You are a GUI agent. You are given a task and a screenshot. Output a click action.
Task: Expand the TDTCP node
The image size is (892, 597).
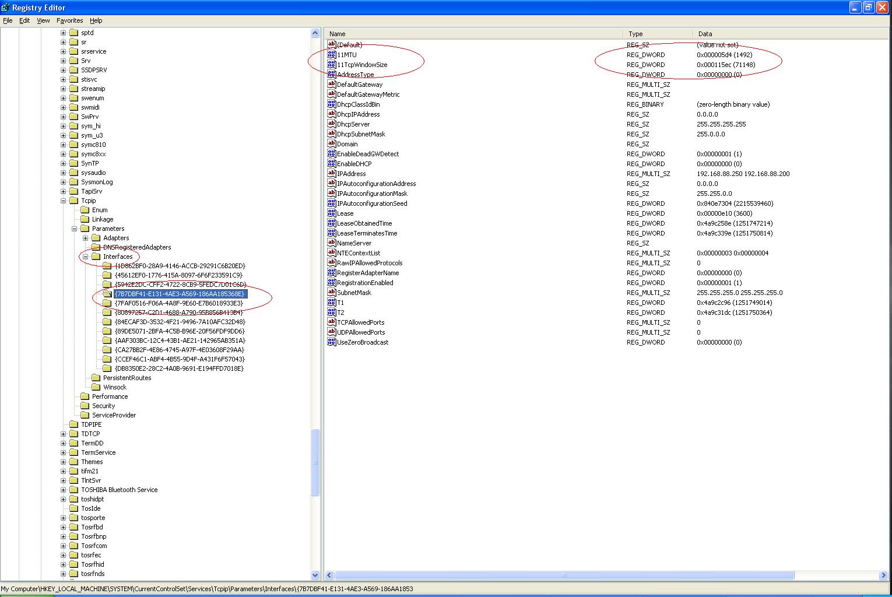[62, 433]
